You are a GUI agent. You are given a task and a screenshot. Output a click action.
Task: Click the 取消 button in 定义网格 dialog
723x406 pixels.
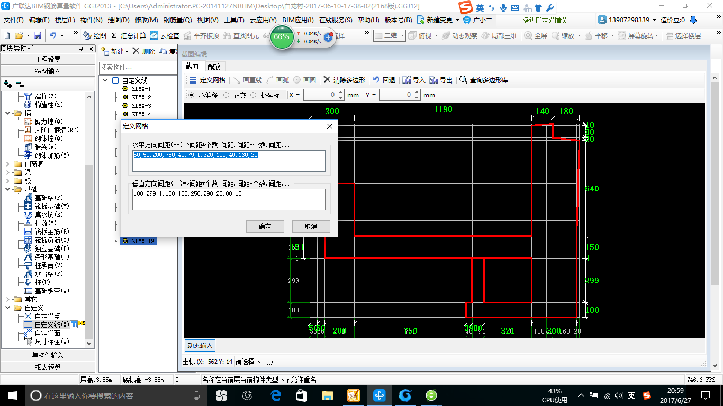point(311,226)
